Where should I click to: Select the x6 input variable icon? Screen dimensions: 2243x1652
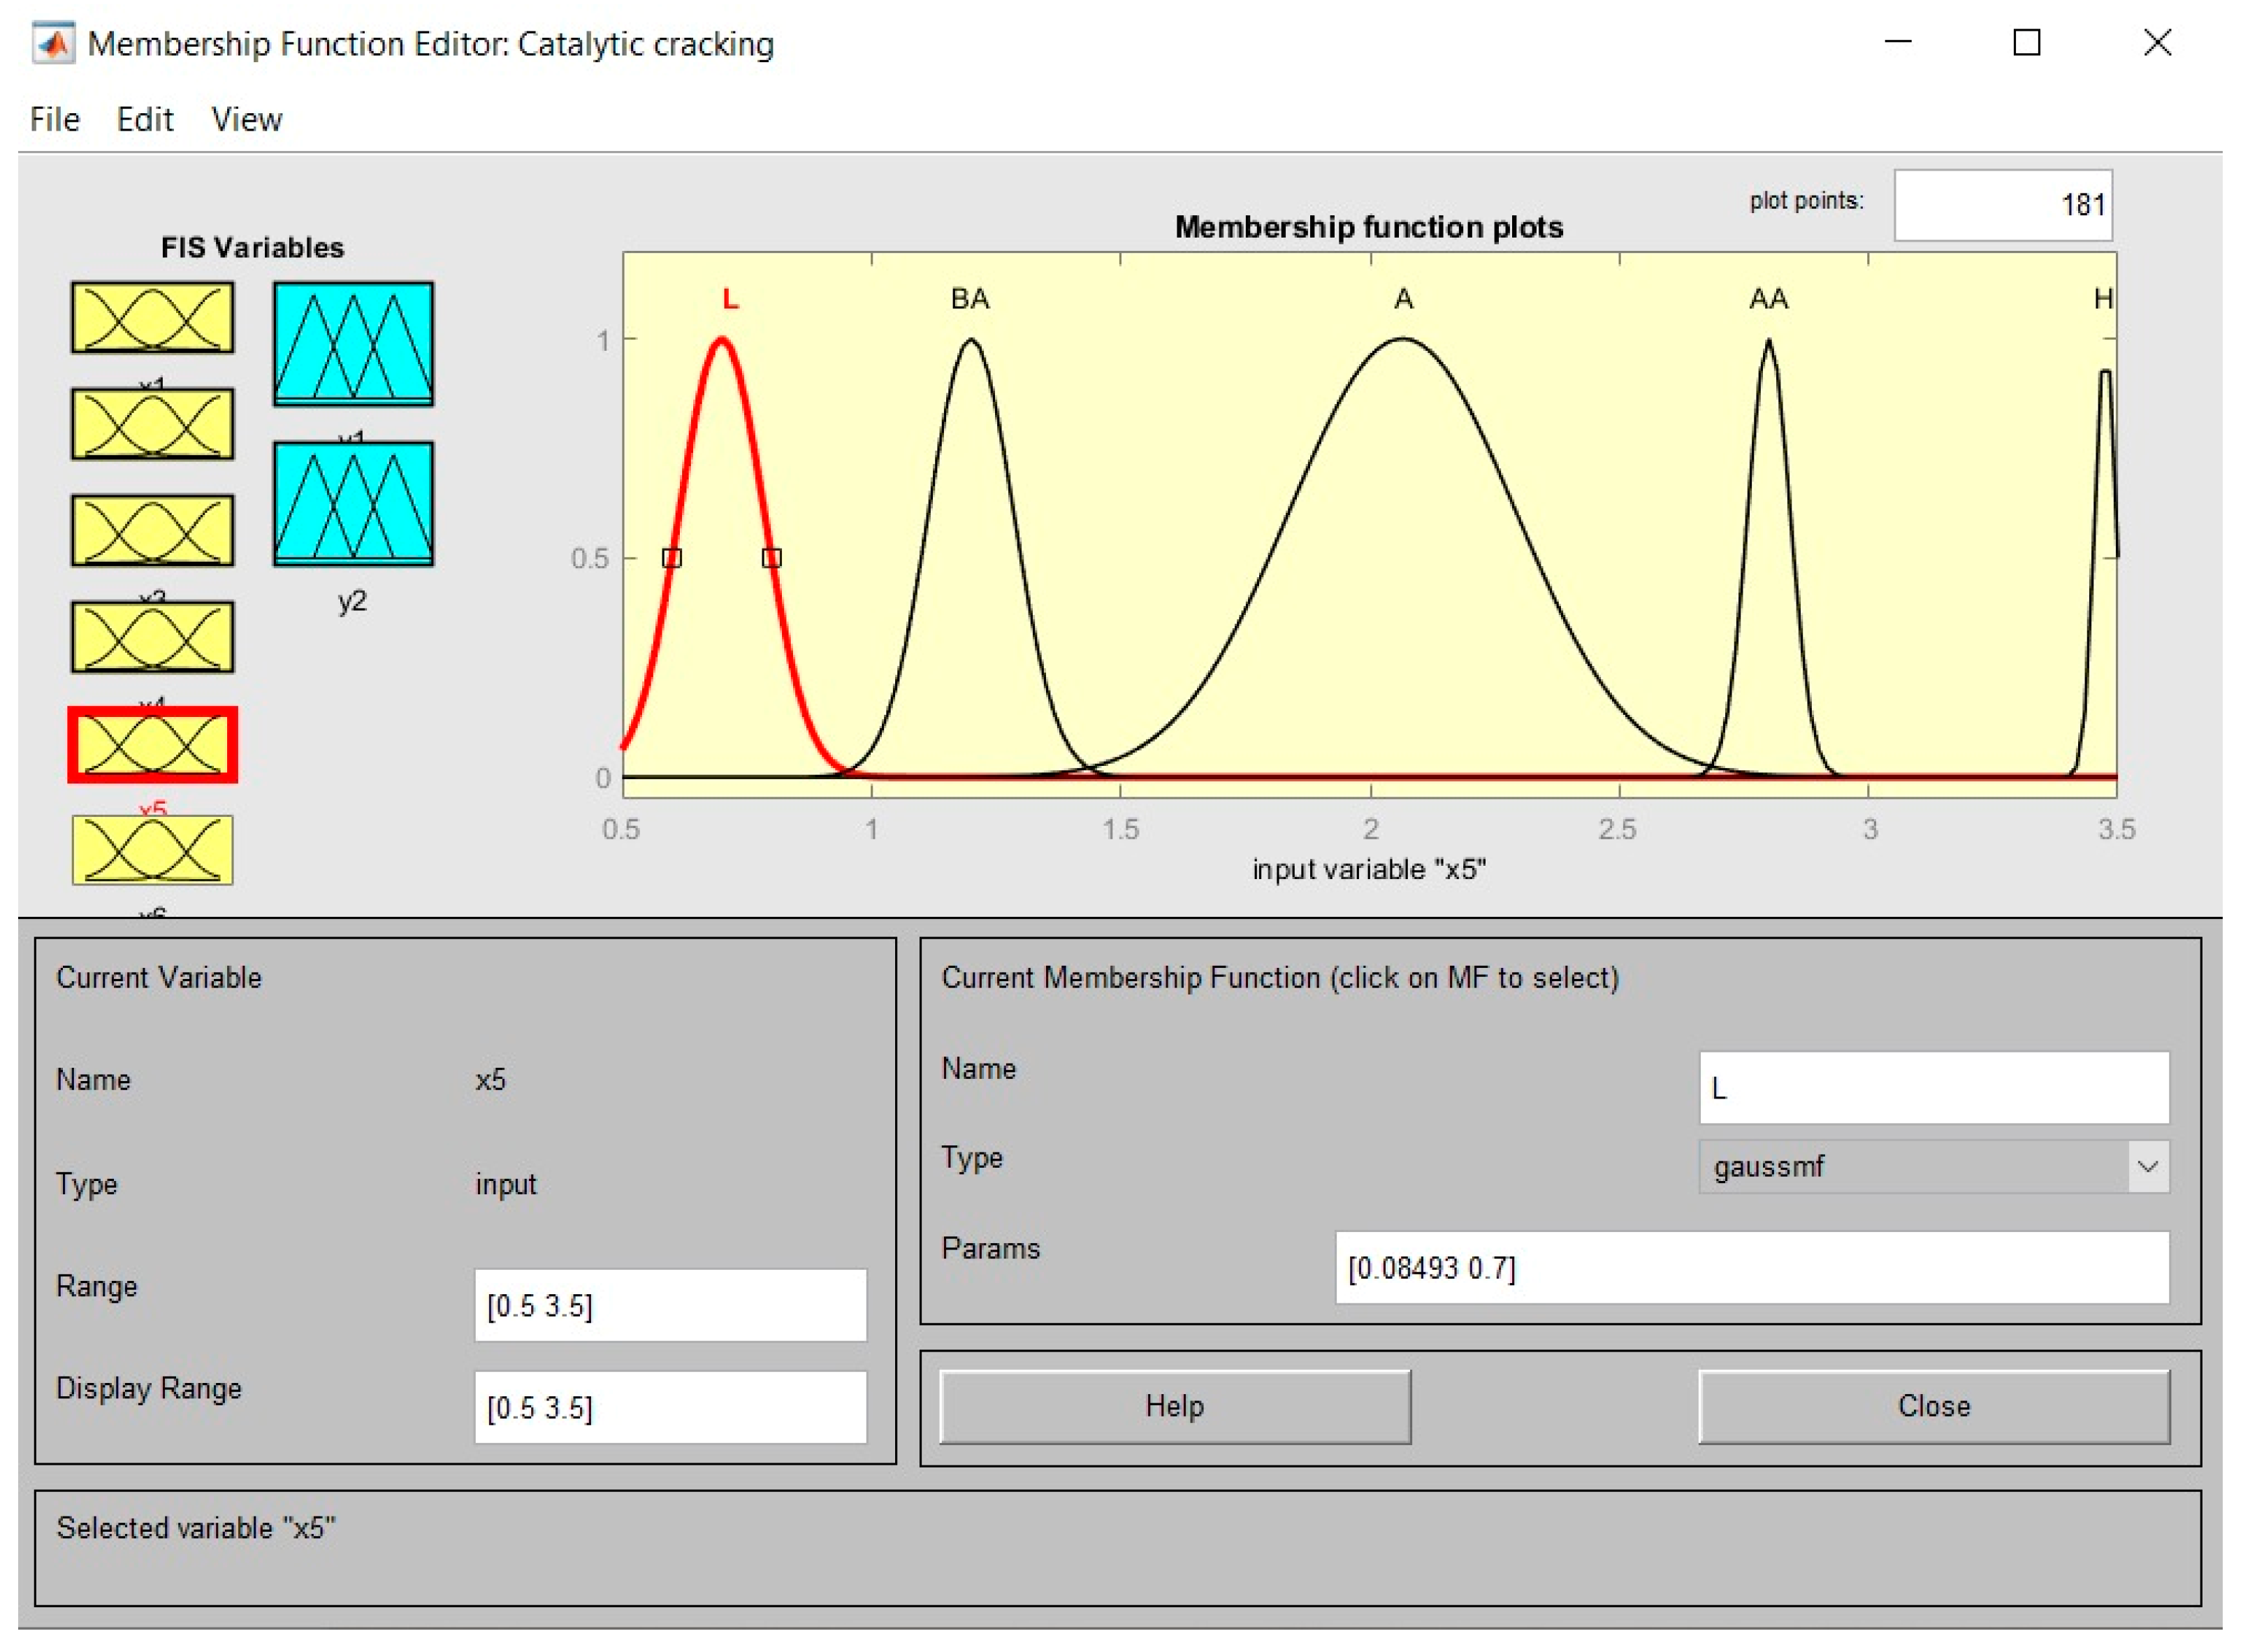(152, 850)
